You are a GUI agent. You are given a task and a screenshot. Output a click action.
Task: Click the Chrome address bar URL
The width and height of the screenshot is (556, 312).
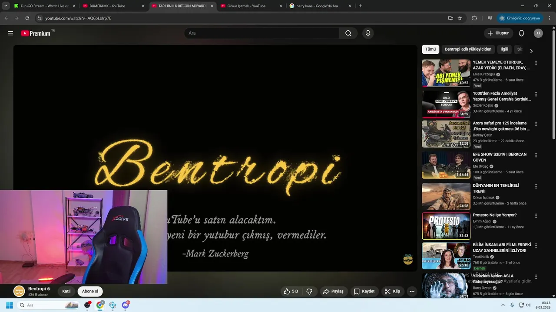[78, 18]
